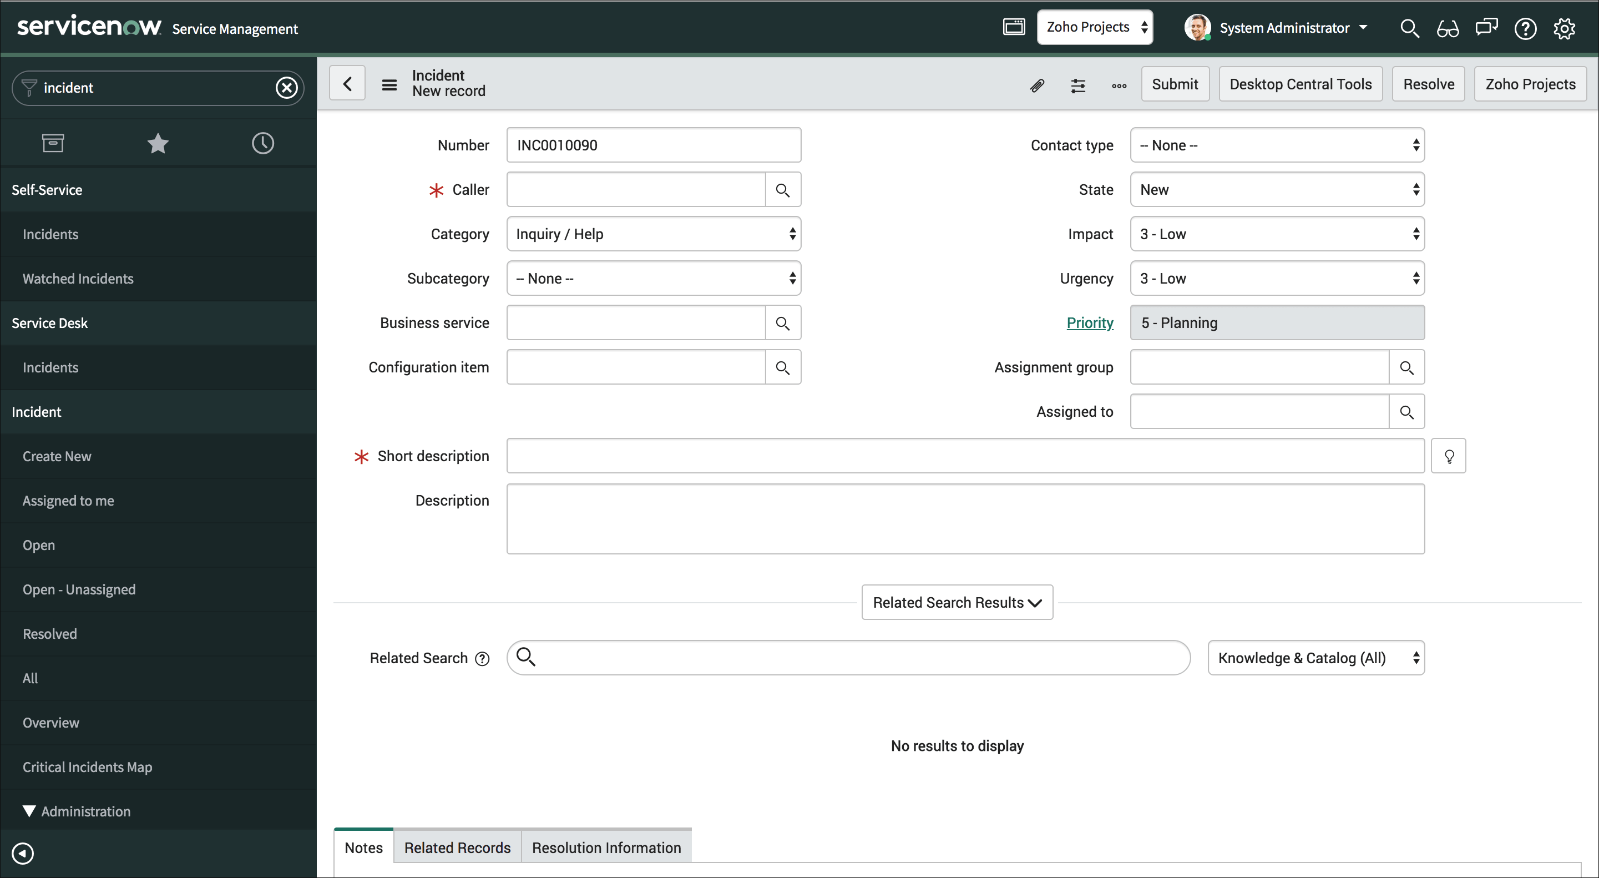Open the Category dropdown
Viewport: 1599px width, 878px height.
tap(653, 234)
